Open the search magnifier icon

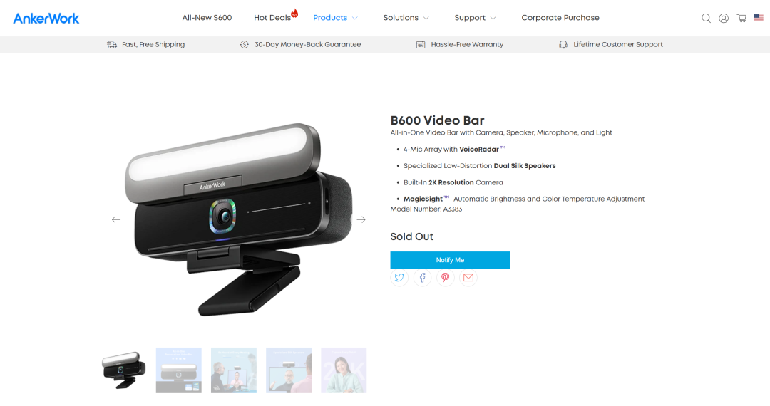[706, 18]
